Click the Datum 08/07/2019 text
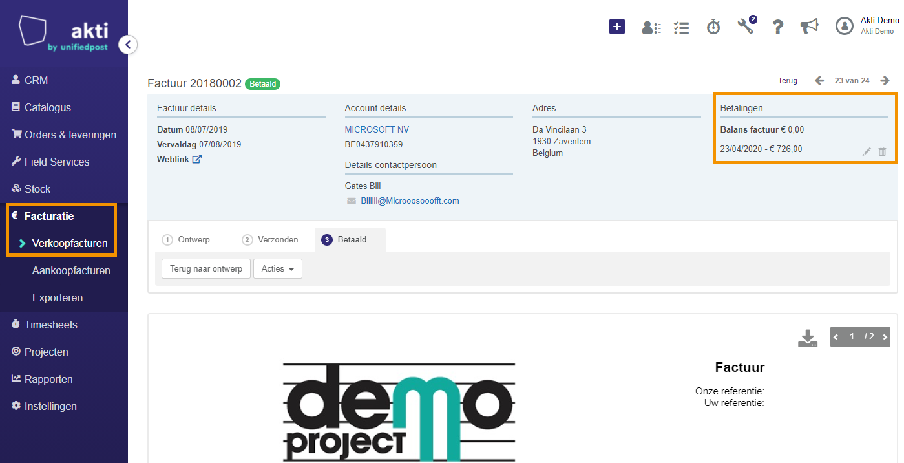Screen dimensions: 904x463 [193, 129]
